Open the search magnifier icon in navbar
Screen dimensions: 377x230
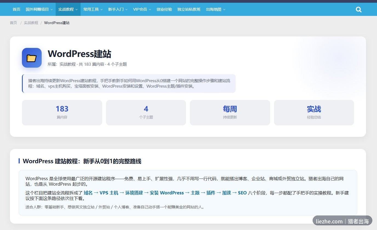(x=359, y=10)
